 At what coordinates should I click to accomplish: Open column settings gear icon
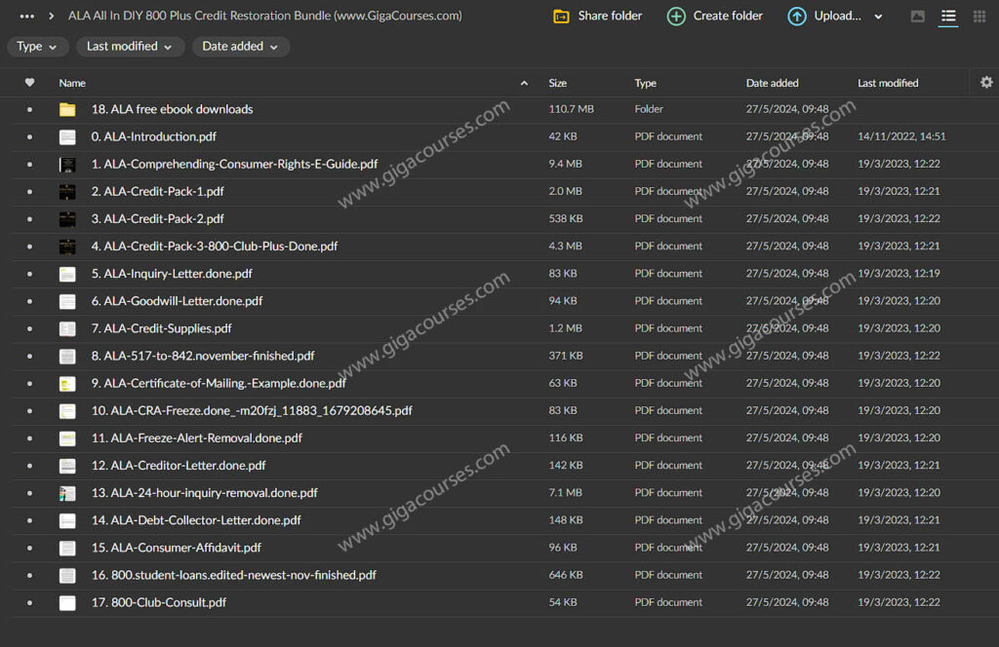(986, 83)
